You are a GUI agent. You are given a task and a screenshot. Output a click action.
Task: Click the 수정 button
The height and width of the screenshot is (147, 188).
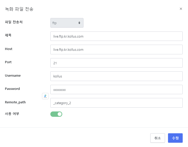coord(175,138)
